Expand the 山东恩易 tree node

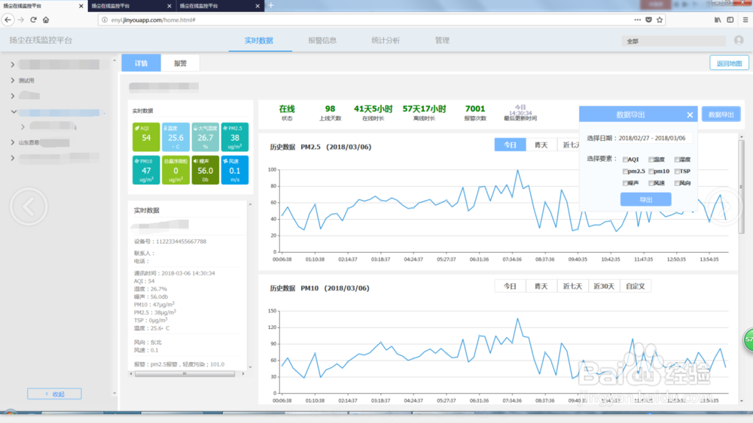(13, 142)
